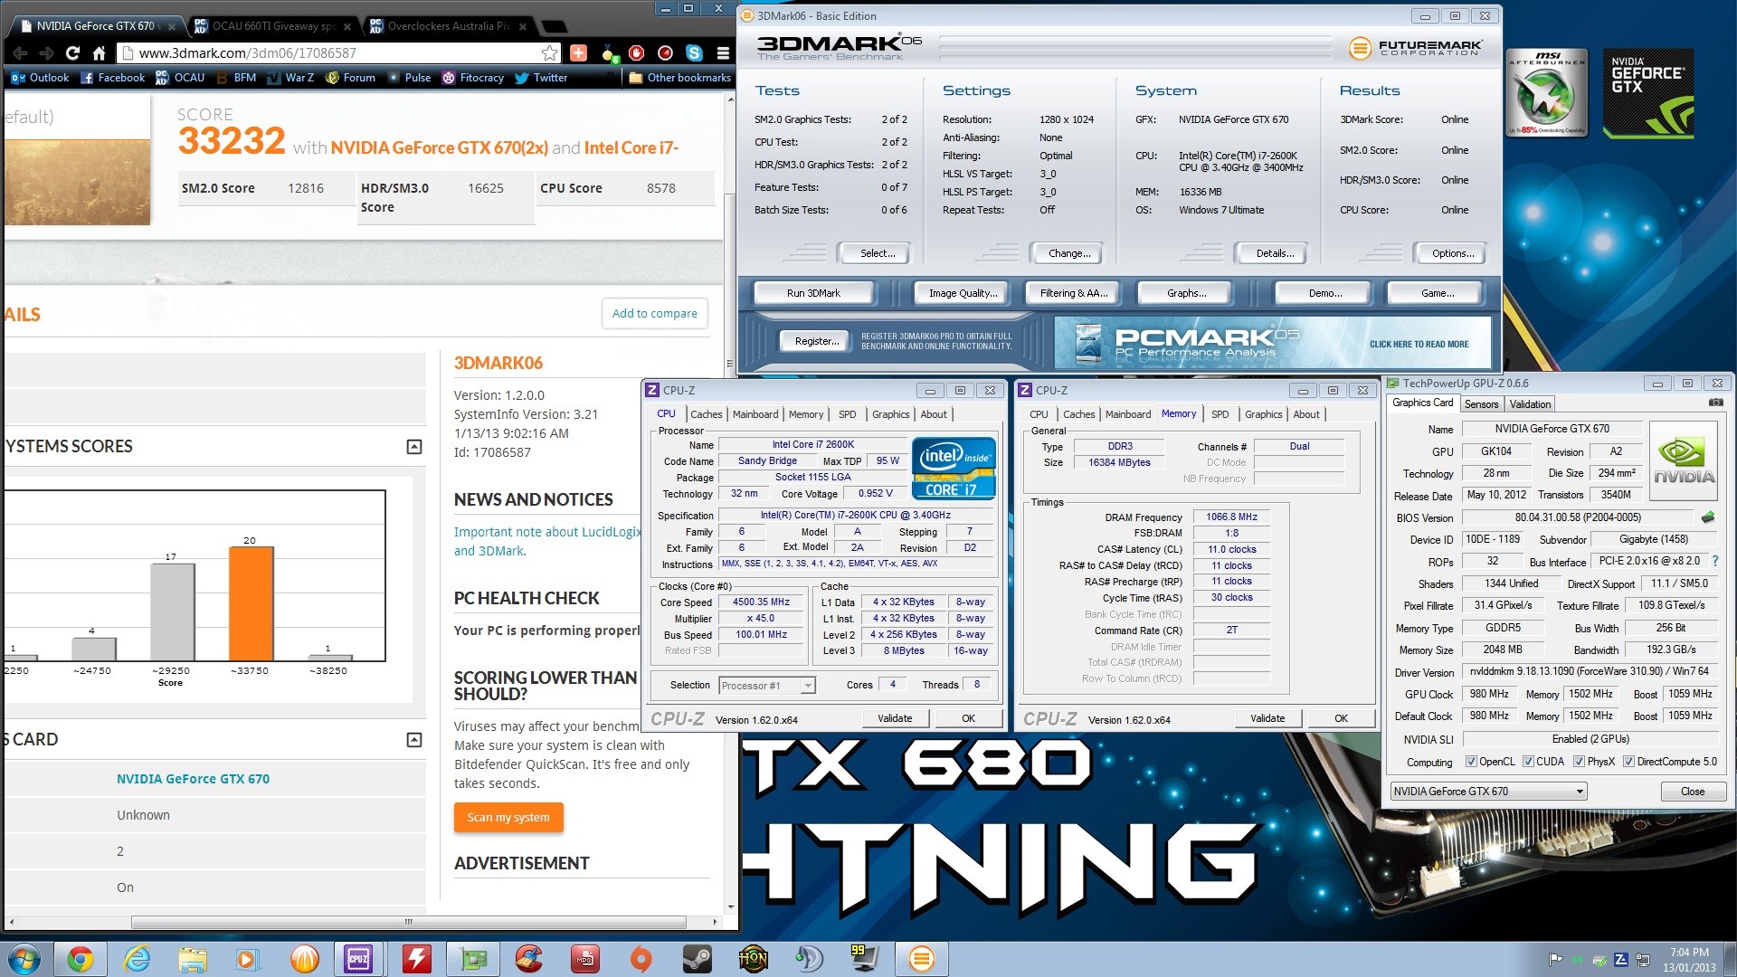Open the Other bookmarks folder

(680, 78)
